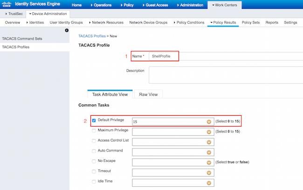
Task: Collapse the left sidebar with arrow icon
Action: point(67,30)
